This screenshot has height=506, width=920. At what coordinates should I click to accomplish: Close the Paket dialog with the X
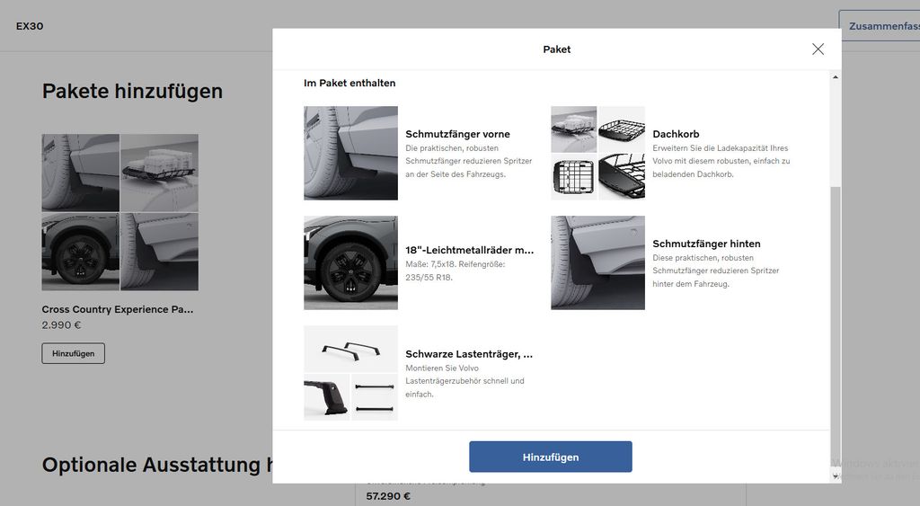(x=818, y=49)
